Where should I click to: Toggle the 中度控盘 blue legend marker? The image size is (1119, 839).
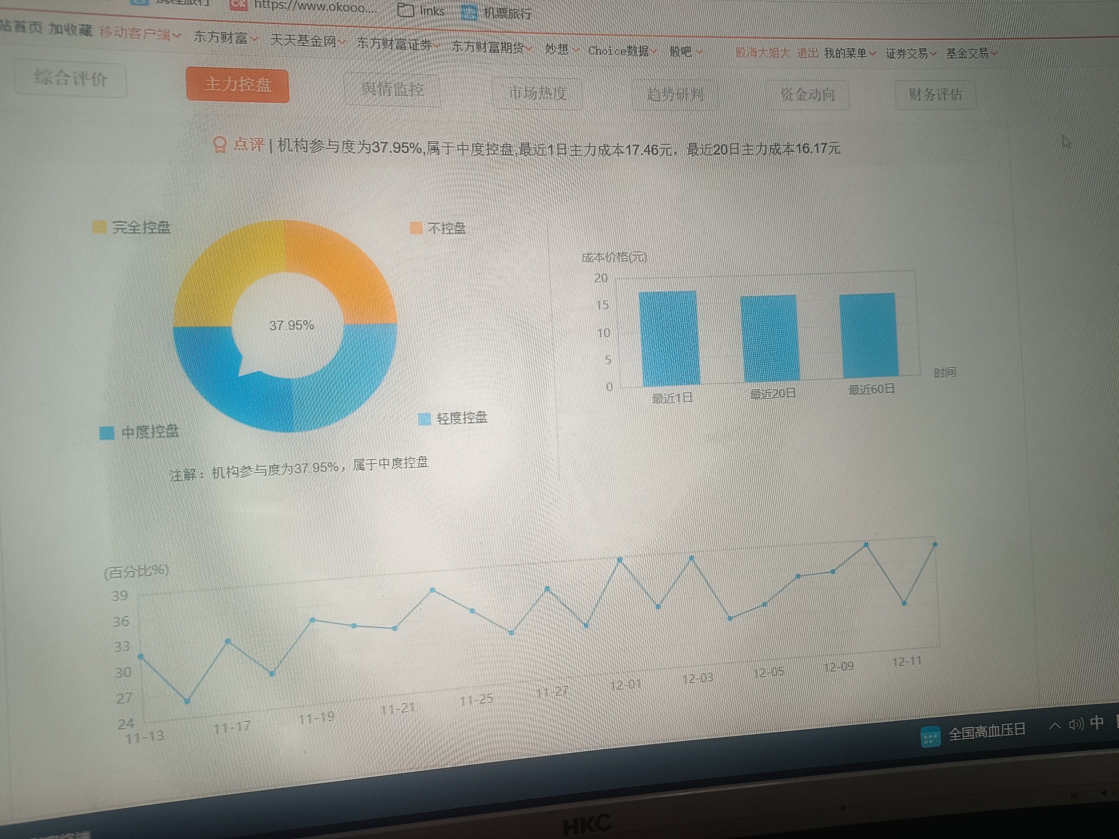point(107,433)
